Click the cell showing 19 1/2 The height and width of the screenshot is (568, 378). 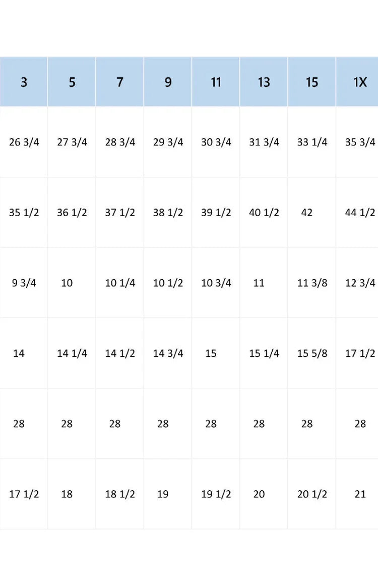[216, 494]
